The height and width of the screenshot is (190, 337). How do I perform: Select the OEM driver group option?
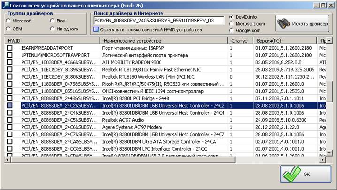pos(8,29)
